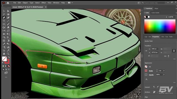Select the Selection tool arrow

[x=4, y=11]
